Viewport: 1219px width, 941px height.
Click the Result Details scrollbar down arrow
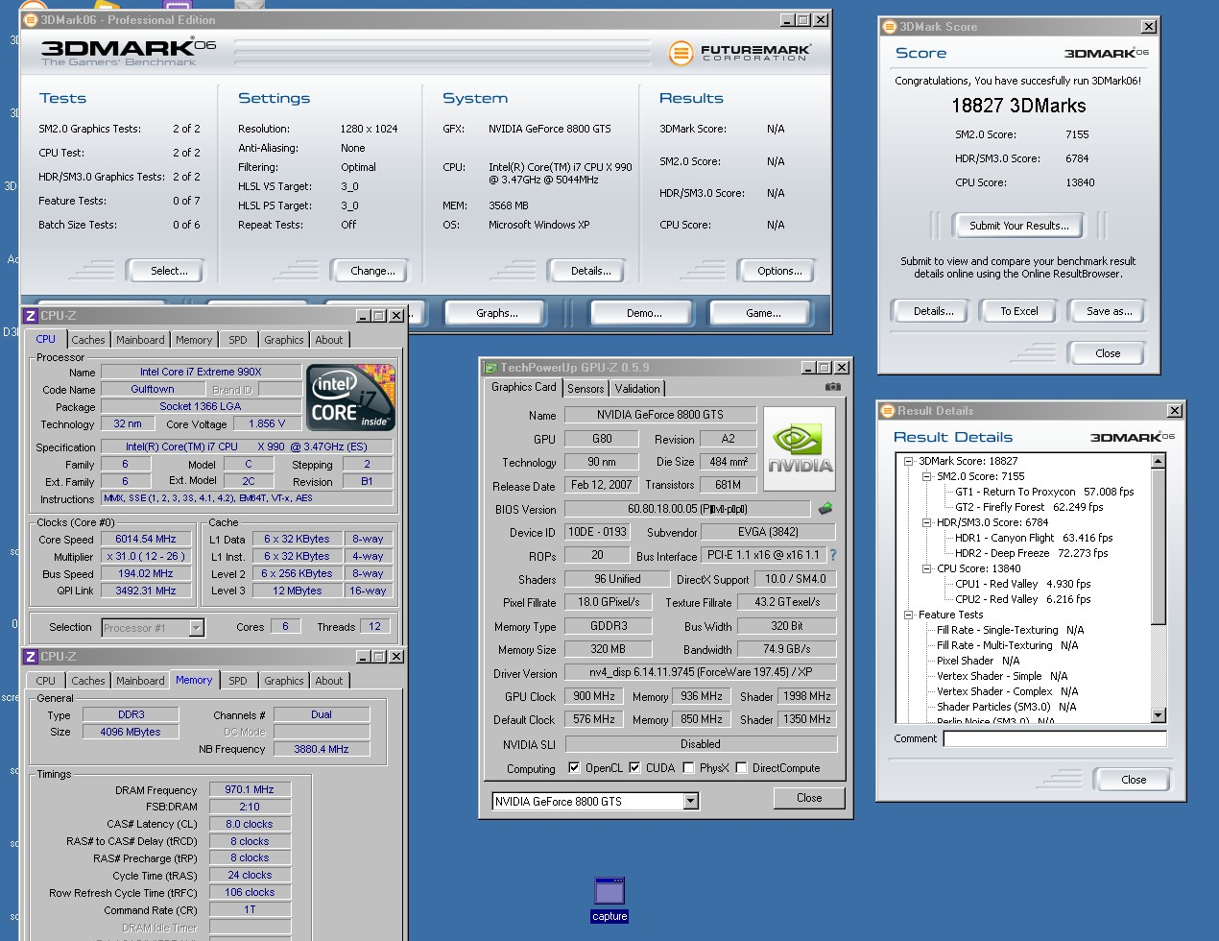pos(1158,715)
